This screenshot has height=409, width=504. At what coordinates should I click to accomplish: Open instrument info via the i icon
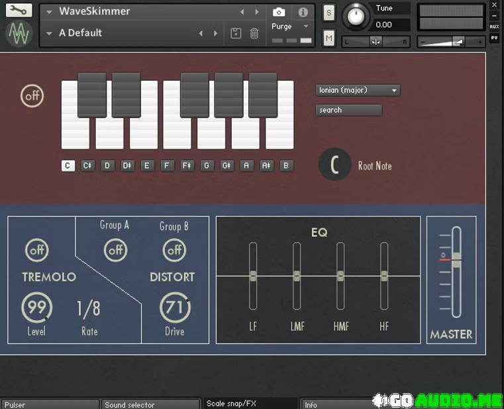coord(303,12)
